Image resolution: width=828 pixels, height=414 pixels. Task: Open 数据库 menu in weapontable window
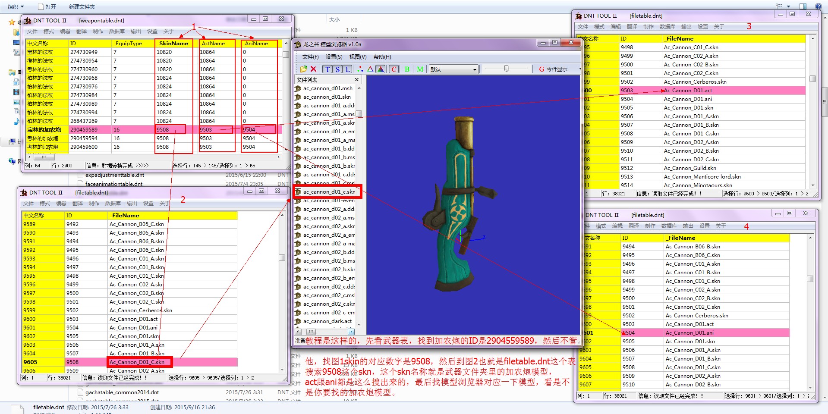click(117, 31)
